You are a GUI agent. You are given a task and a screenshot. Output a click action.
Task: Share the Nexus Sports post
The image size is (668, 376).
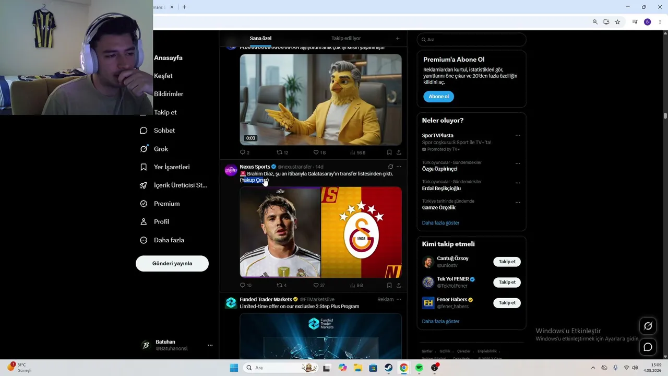click(x=399, y=285)
